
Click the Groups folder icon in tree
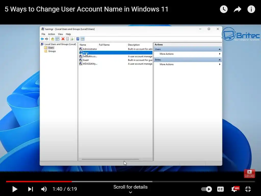pyautogui.click(x=46, y=51)
